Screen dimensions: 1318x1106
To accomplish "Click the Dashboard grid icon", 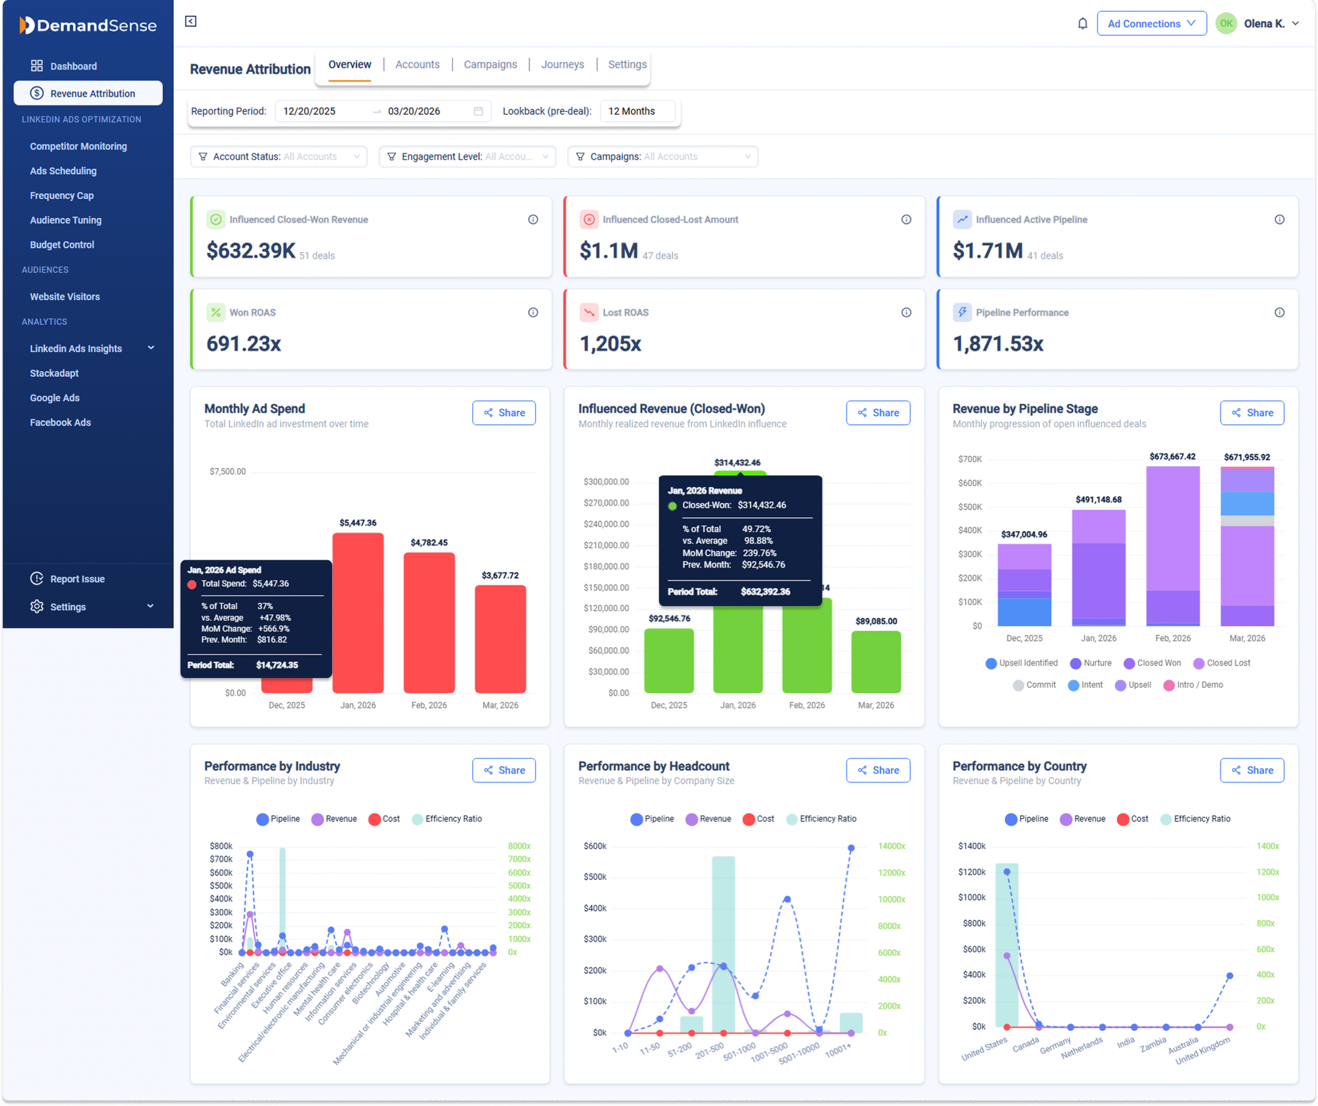I will tap(37, 66).
